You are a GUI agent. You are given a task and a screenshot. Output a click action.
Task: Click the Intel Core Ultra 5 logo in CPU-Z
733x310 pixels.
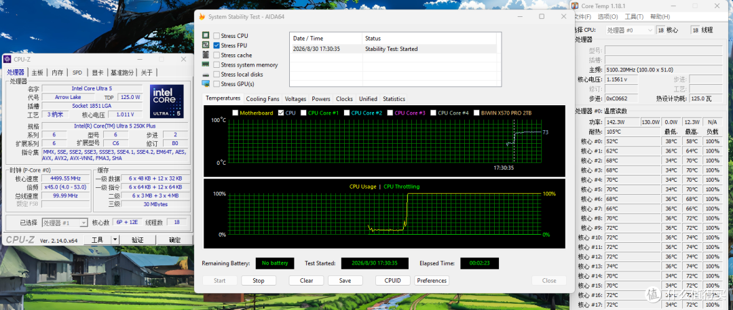(168, 102)
